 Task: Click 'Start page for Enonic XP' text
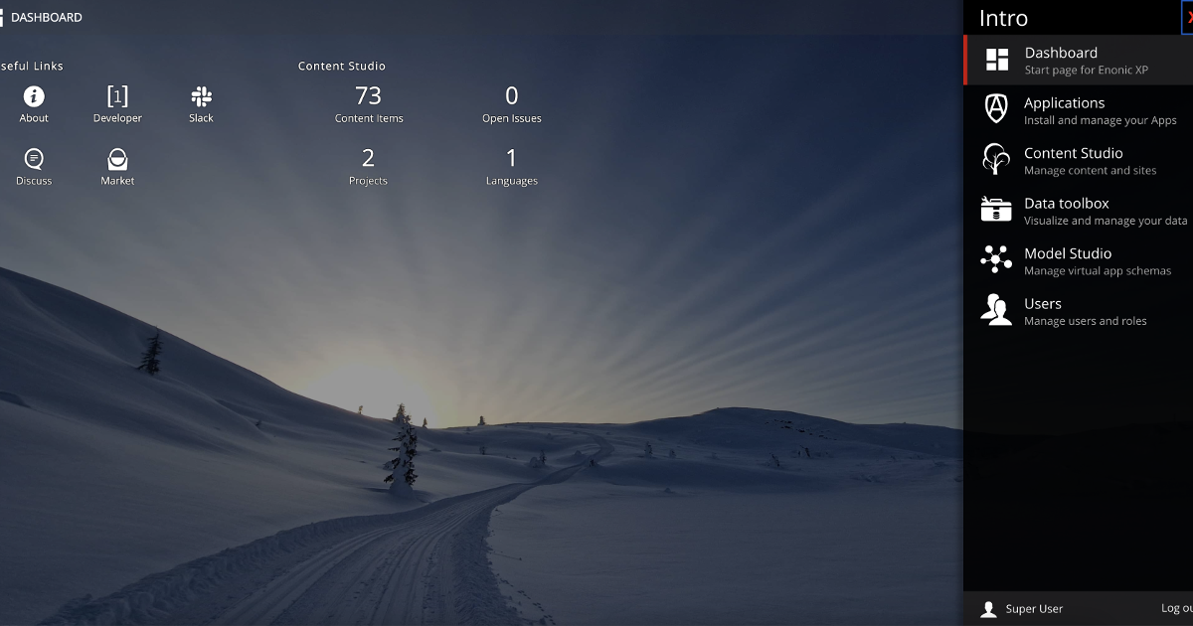1087,71
